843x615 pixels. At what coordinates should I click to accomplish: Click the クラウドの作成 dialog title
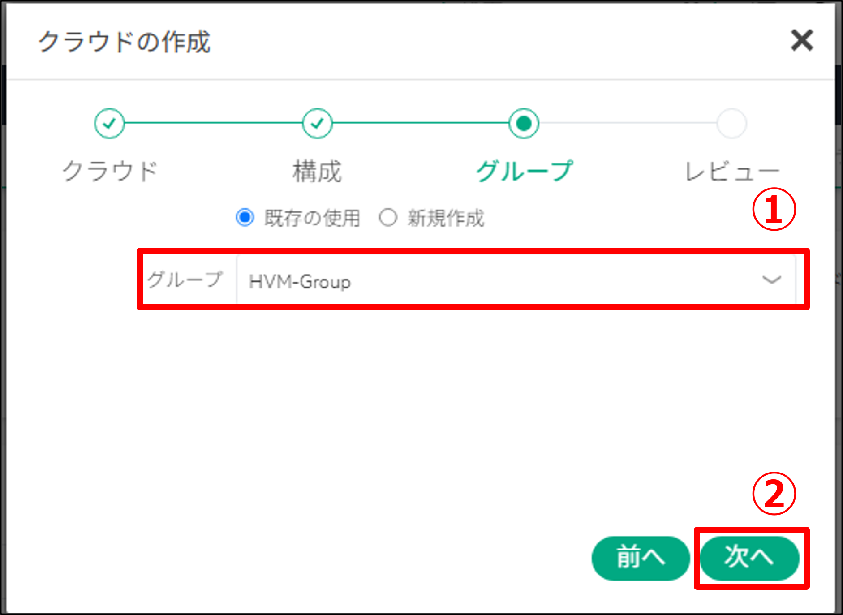click(x=124, y=42)
